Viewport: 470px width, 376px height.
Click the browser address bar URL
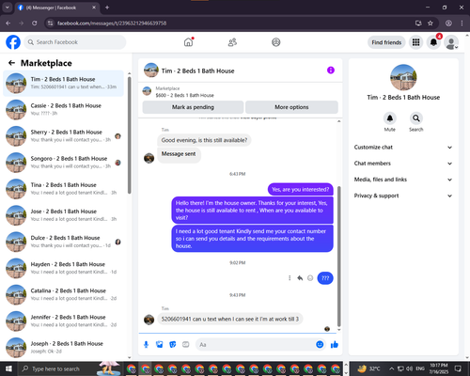tap(112, 23)
